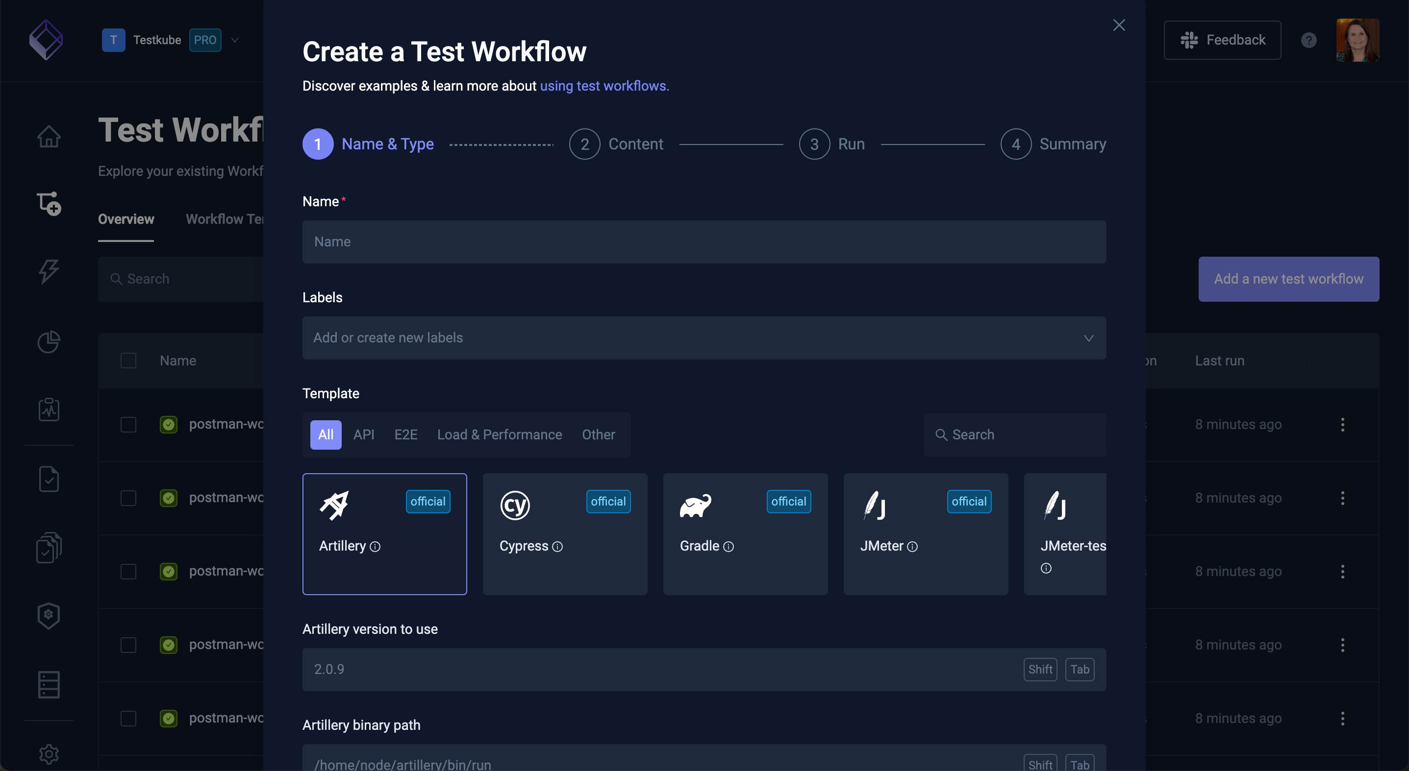Click the help question mark icon

click(x=1308, y=40)
